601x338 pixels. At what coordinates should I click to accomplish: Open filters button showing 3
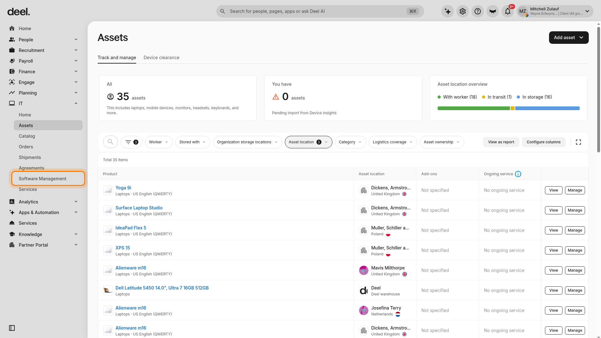coord(131,142)
